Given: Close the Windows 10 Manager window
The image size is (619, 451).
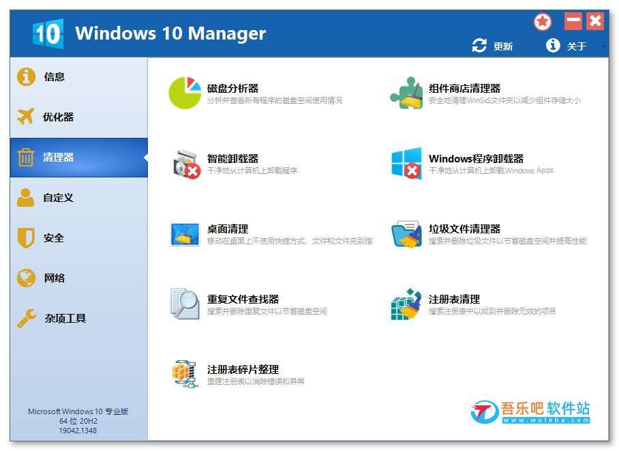Looking at the screenshot, I should click(595, 21).
